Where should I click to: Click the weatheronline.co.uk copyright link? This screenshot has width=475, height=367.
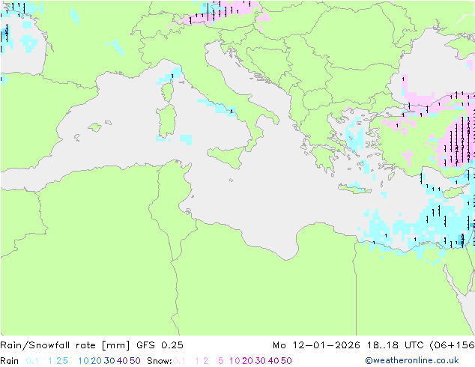point(412,360)
